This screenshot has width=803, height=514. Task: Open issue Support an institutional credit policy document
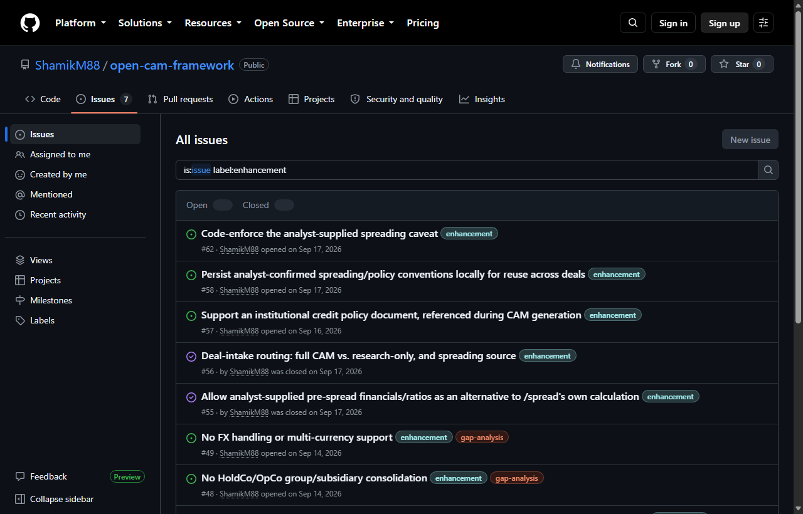(x=391, y=315)
